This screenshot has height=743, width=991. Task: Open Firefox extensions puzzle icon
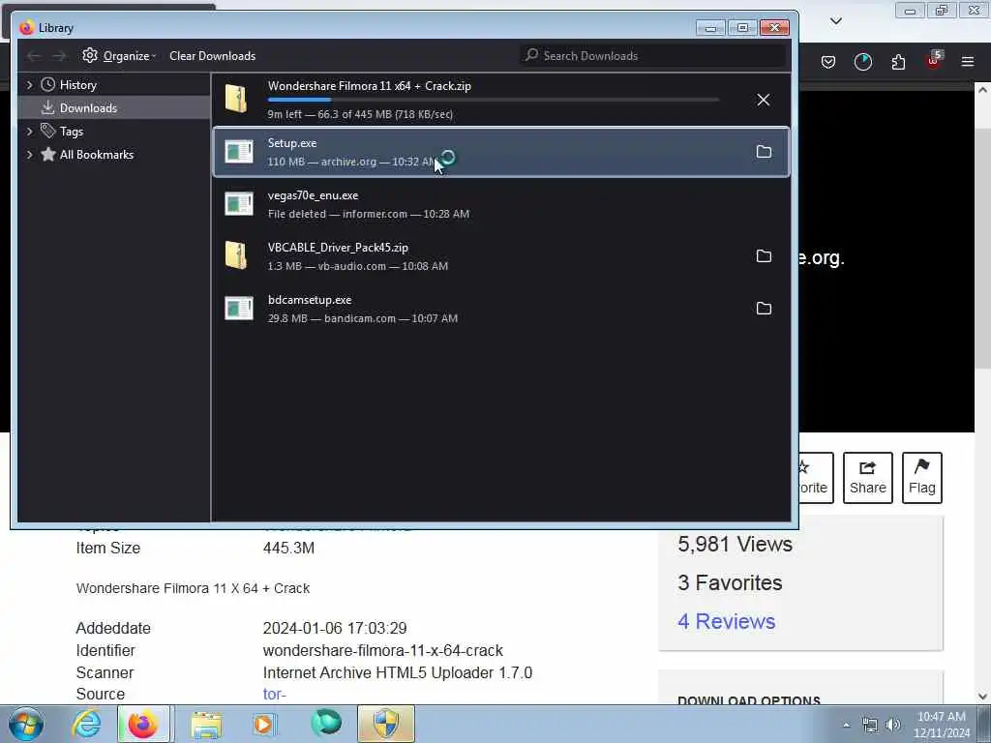[x=898, y=62]
